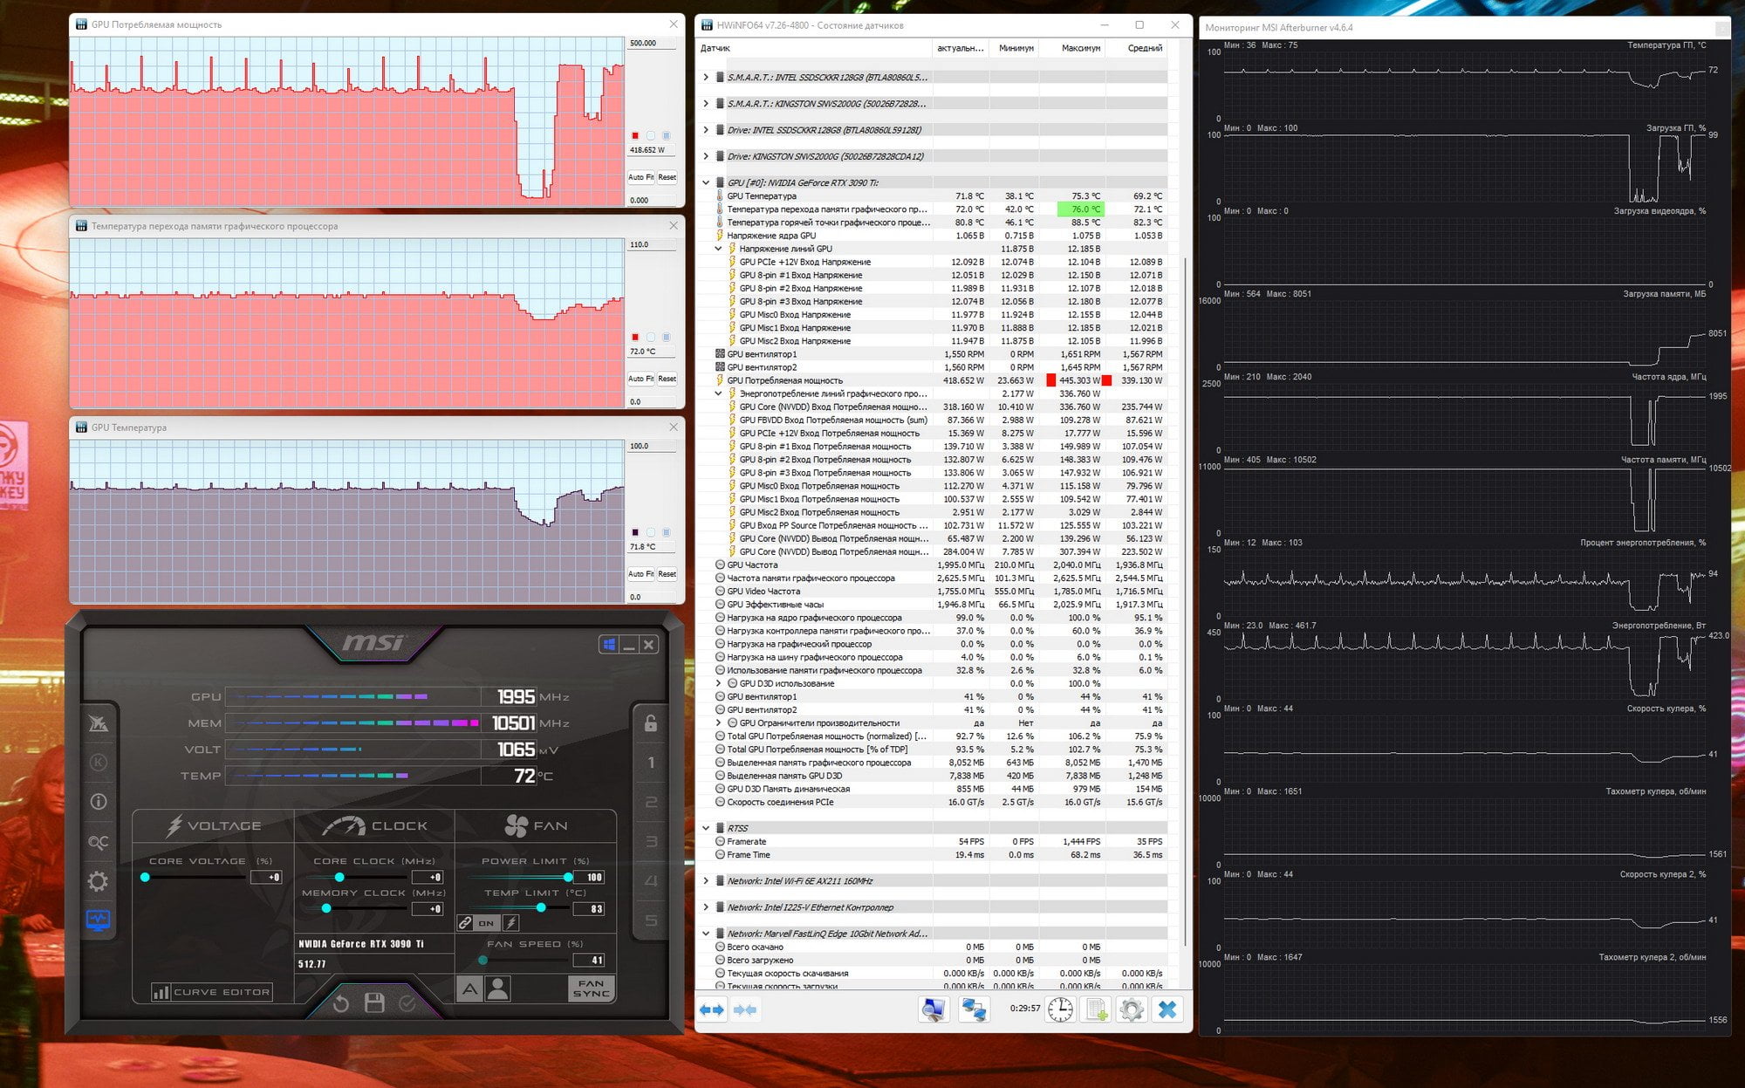
Task: Click the Максимум column header
Action: [1080, 48]
